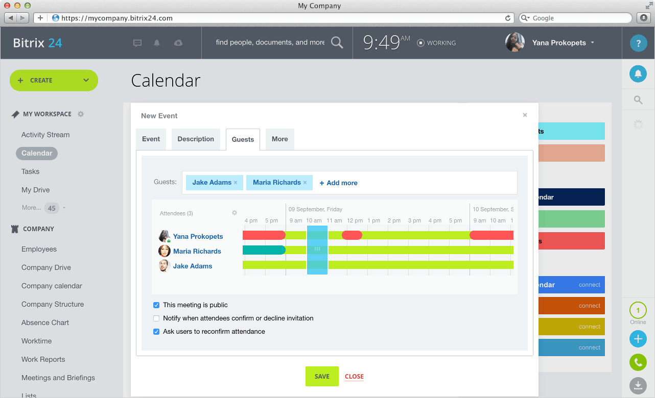Click Yana's red busy block at 12 pm
The width and height of the screenshot is (655, 398).
(352, 235)
